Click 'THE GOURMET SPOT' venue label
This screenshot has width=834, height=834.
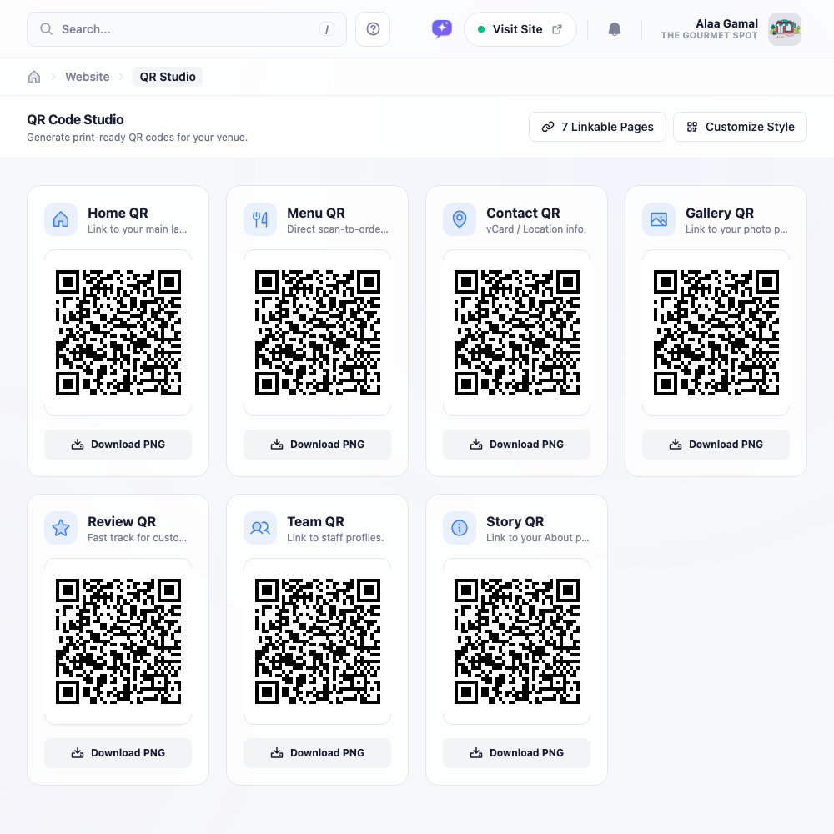[709, 35]
